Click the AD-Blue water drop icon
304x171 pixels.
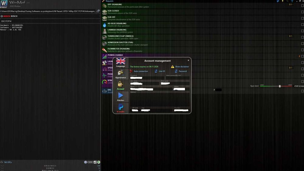(x=104, y=25)
